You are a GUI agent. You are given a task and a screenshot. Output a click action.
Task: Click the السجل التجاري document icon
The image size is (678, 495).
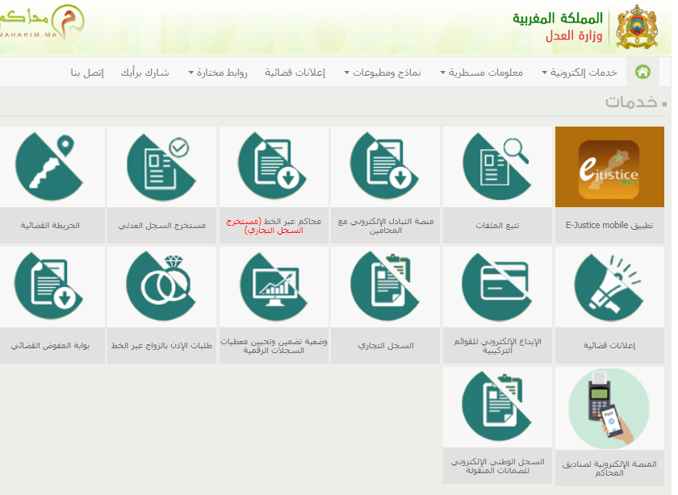coord(385,287)
